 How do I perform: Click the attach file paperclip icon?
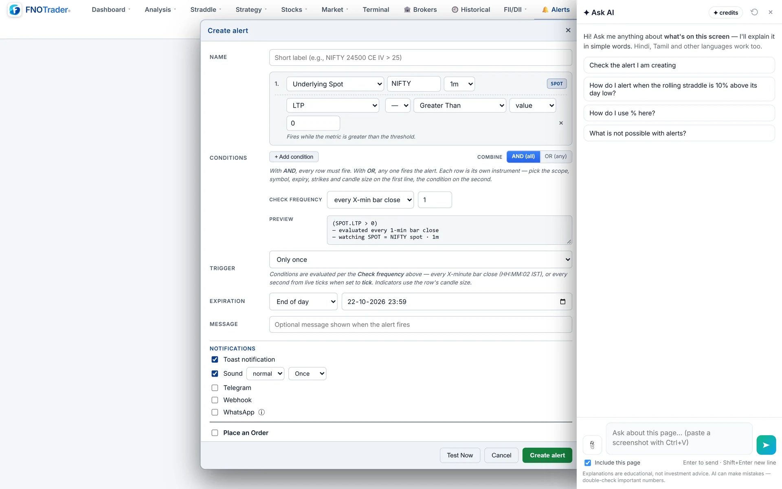(592, 445)
